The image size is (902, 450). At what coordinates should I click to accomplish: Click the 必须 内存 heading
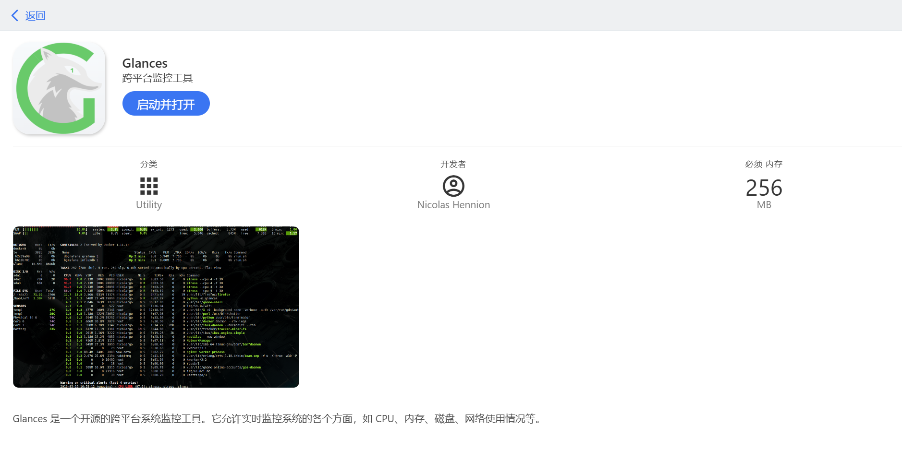764,164
